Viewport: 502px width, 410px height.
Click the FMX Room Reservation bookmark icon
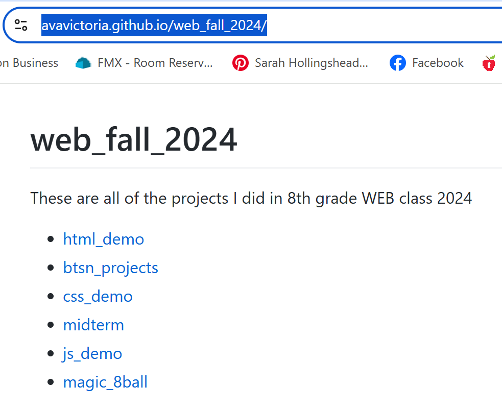pyautogui.click(x=83, y=63)
